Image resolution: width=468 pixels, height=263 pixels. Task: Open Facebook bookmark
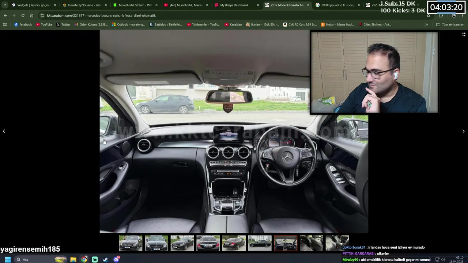[23, 24]
